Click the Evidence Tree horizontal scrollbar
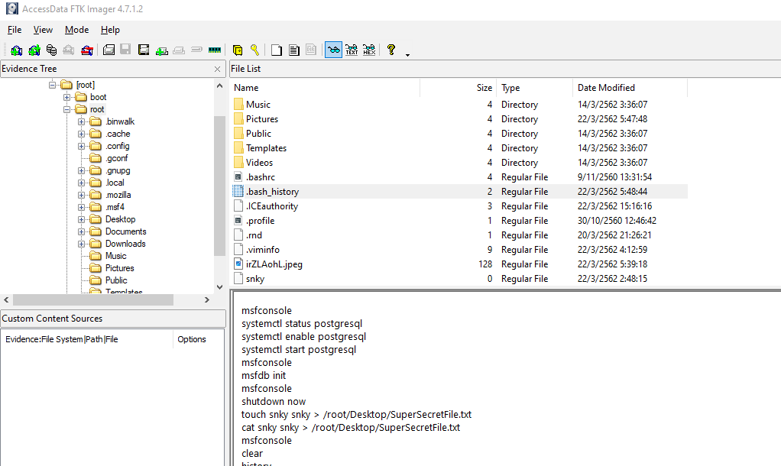Image resolution: width=781 pixels, height=466 pixels. coord(115,299)
